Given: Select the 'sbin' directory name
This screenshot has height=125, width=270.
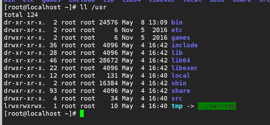Looking at the screenshot, I should coord(179,83).
